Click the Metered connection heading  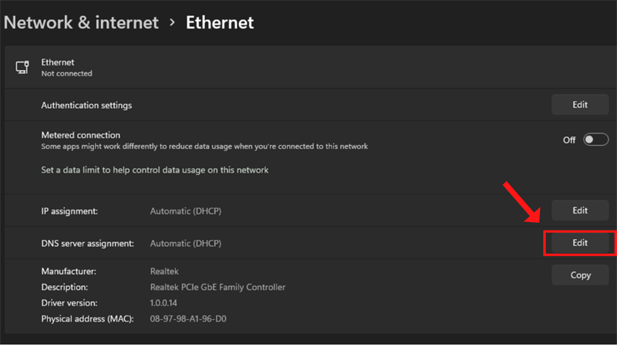tap(80, 135)
